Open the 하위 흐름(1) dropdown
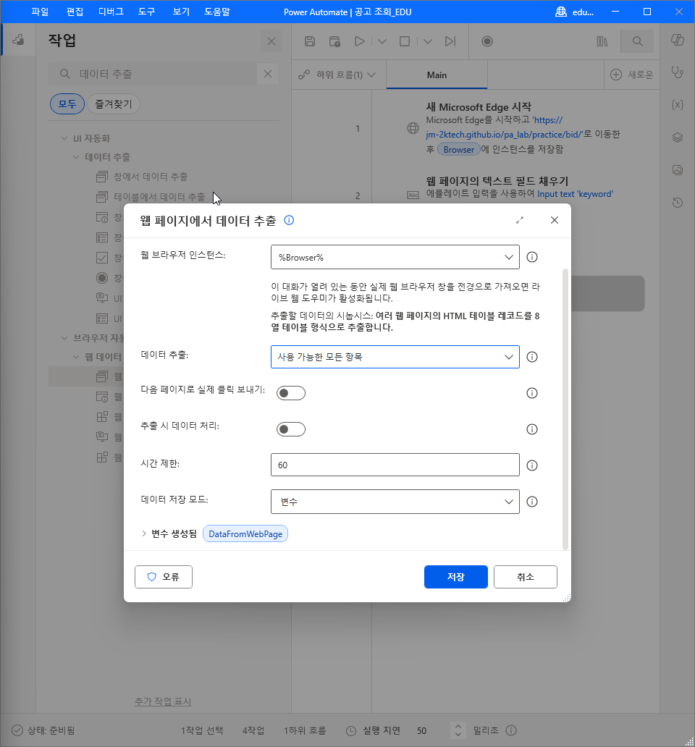695x747 pixels. [337, 75]
